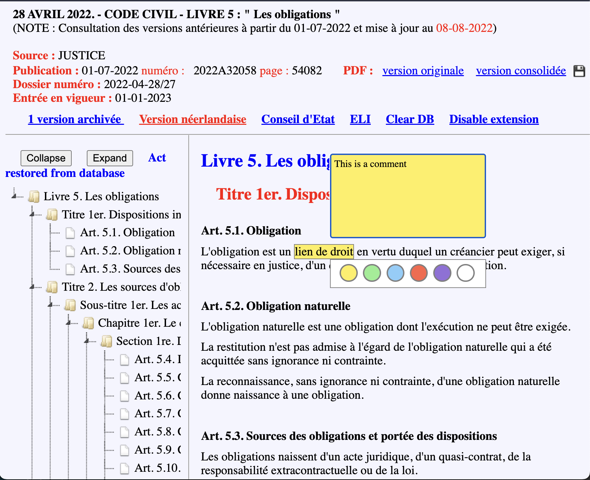The height and width of the screenshot is (480, 590).
Task: Select Titre 2. Les sources tree item
Action: tap(121, 287)
